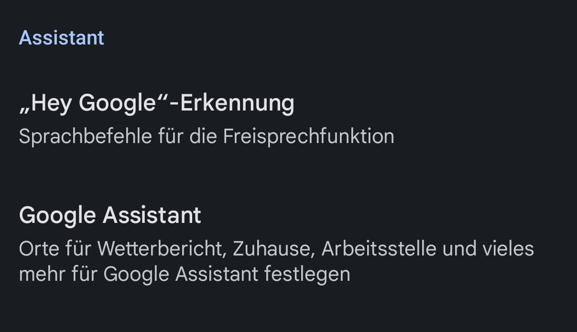Click the word mehr in the description
This screenshot has width=577, height=332.
tap(42, 275)
